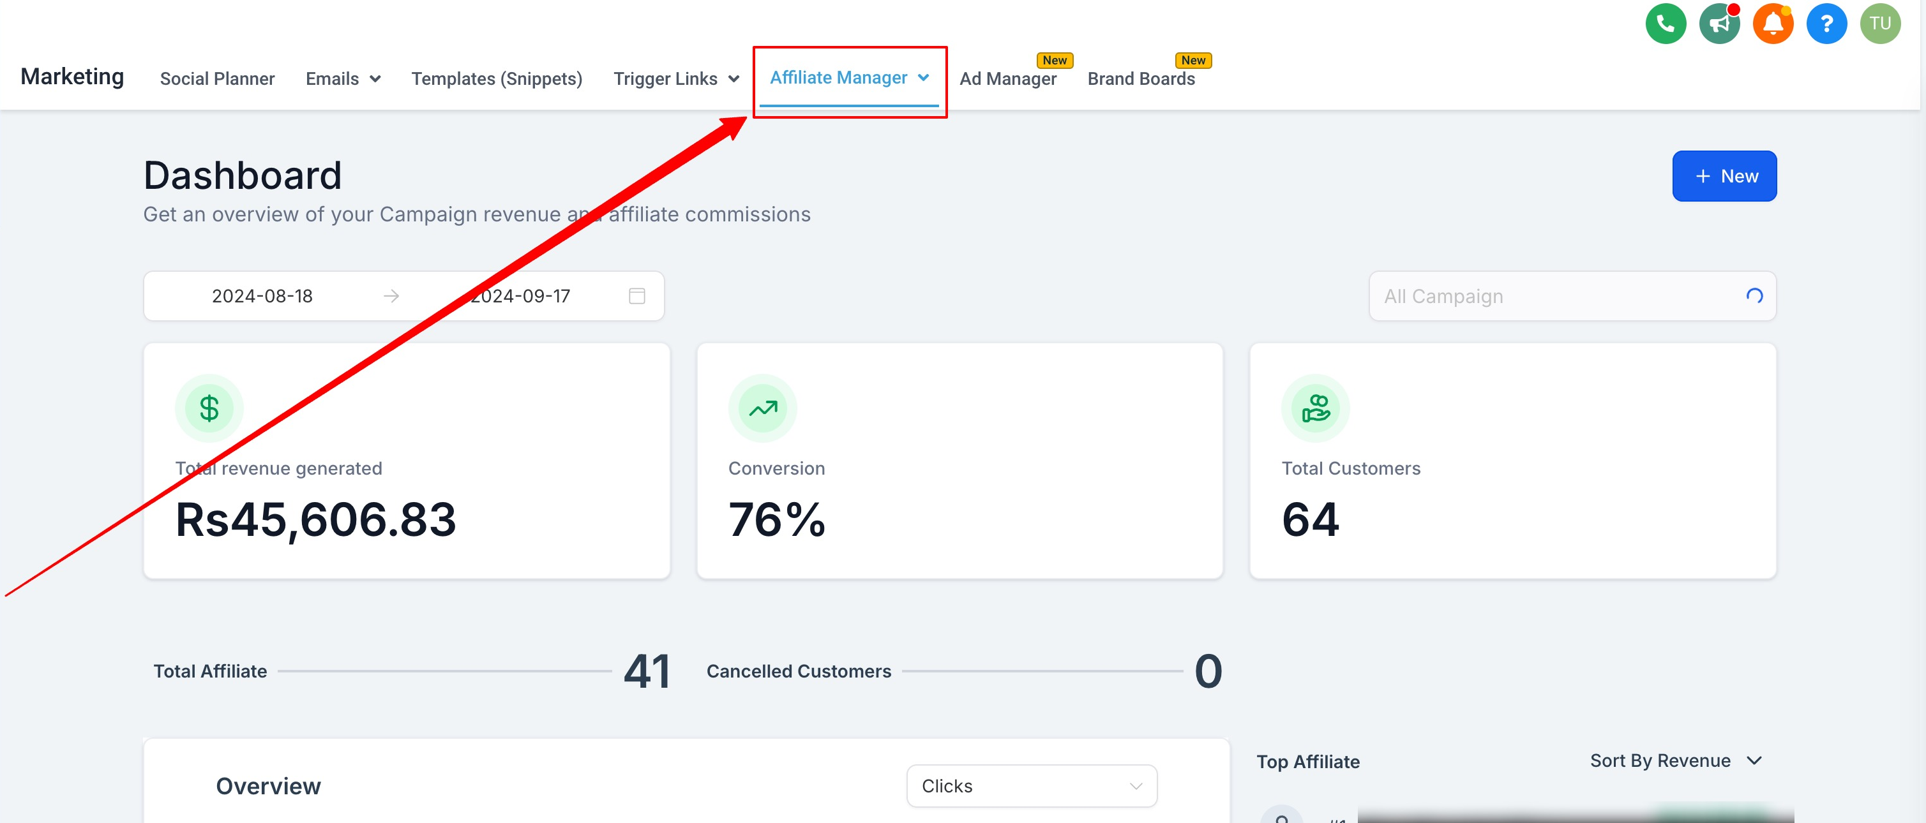Click the Overview section heading

pos(267,785)
